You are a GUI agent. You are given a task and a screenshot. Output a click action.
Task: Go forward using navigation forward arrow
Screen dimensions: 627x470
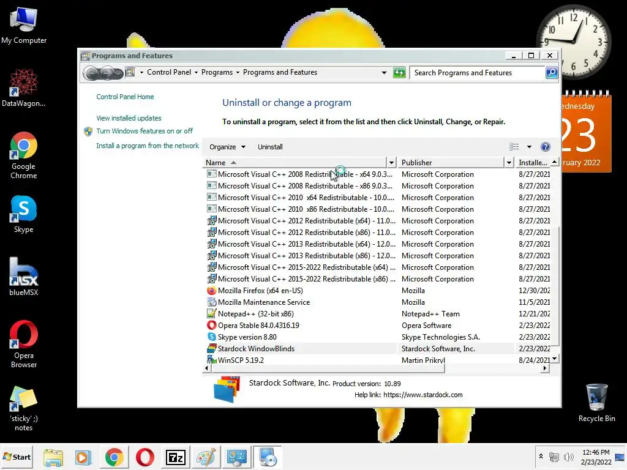point(108,73)
